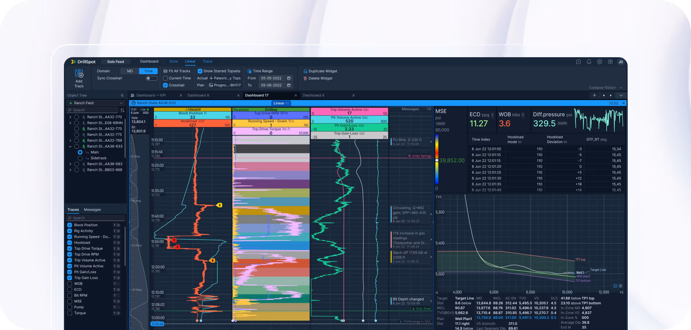691x330 pixels.
Task: Click the Solo Feed button
Action: [115, 62]
